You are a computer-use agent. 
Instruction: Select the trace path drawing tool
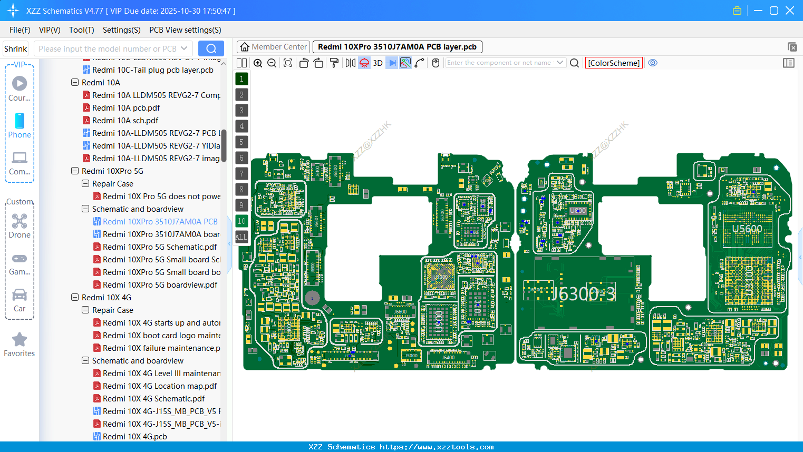tap(420, 63)
